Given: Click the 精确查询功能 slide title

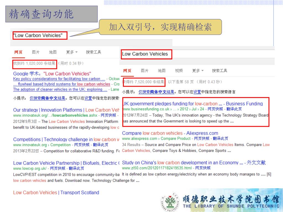Looking at the screenshot, I should pos(41,14).
